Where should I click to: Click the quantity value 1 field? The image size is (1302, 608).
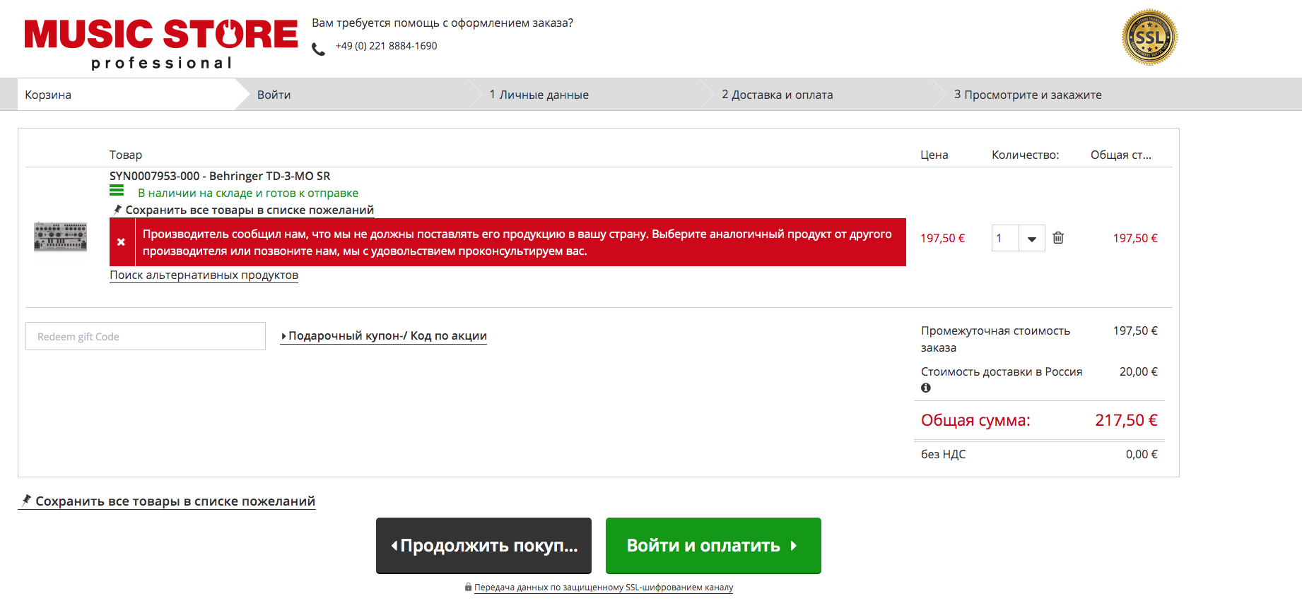[1005, 238]
